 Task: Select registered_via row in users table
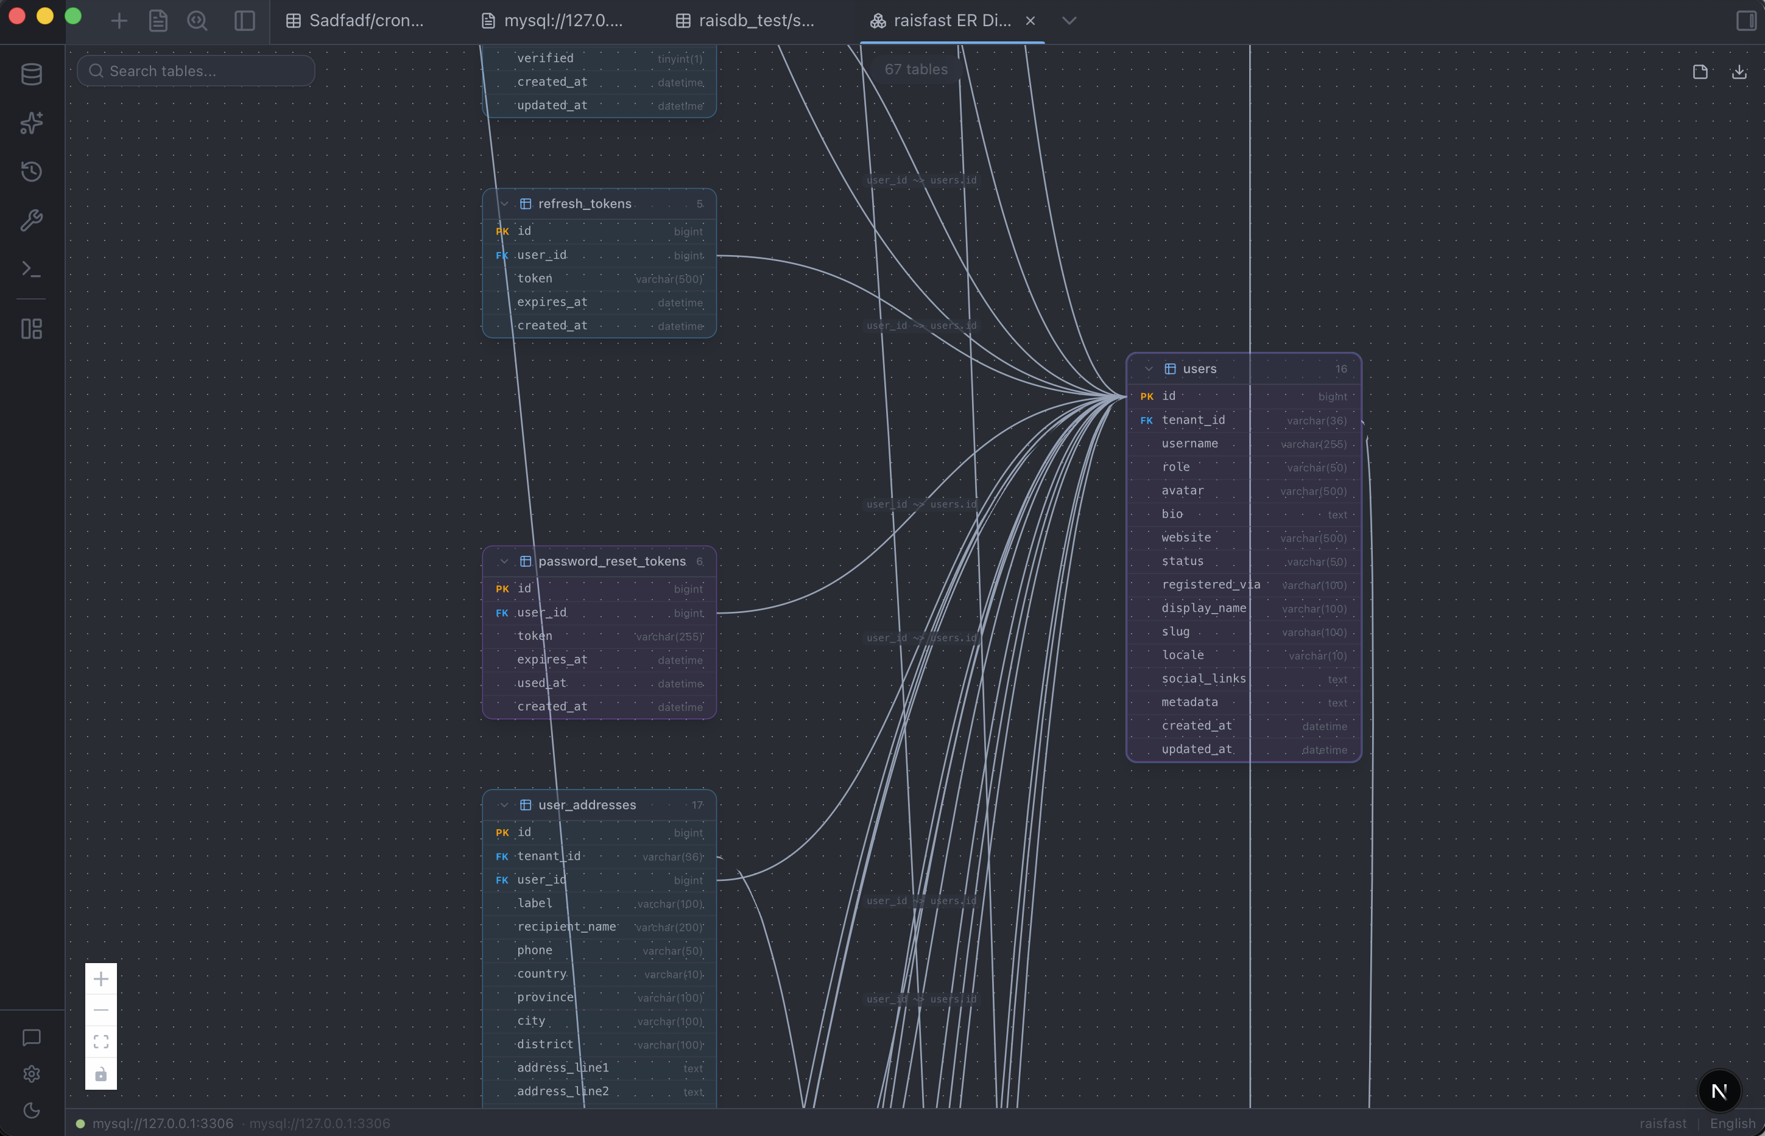click(1243, 585)
